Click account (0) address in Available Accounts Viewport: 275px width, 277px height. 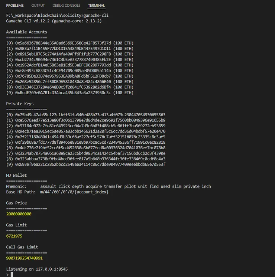point(63,43)
